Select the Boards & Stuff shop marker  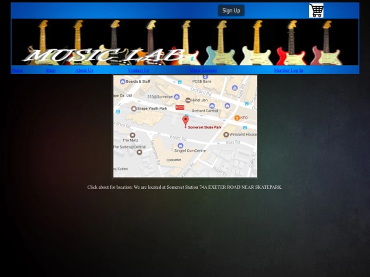(x=123, y=81)
